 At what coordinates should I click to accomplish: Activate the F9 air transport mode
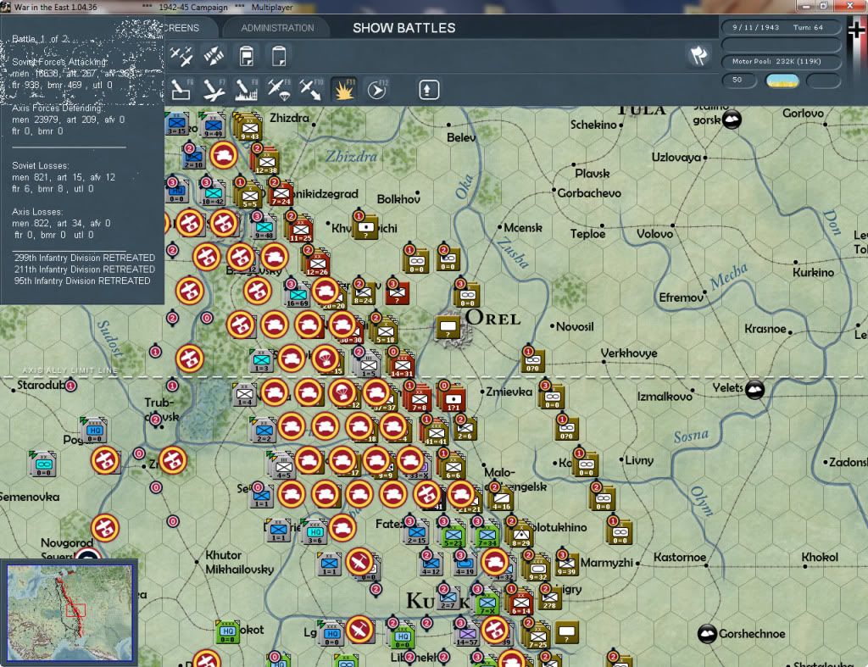(x=279, y=90)
